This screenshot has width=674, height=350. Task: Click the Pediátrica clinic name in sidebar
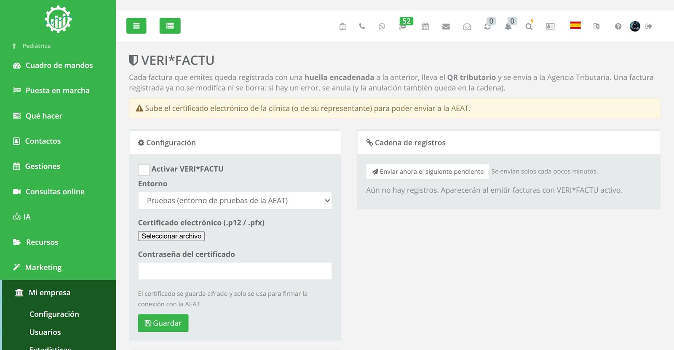[36, 46]
